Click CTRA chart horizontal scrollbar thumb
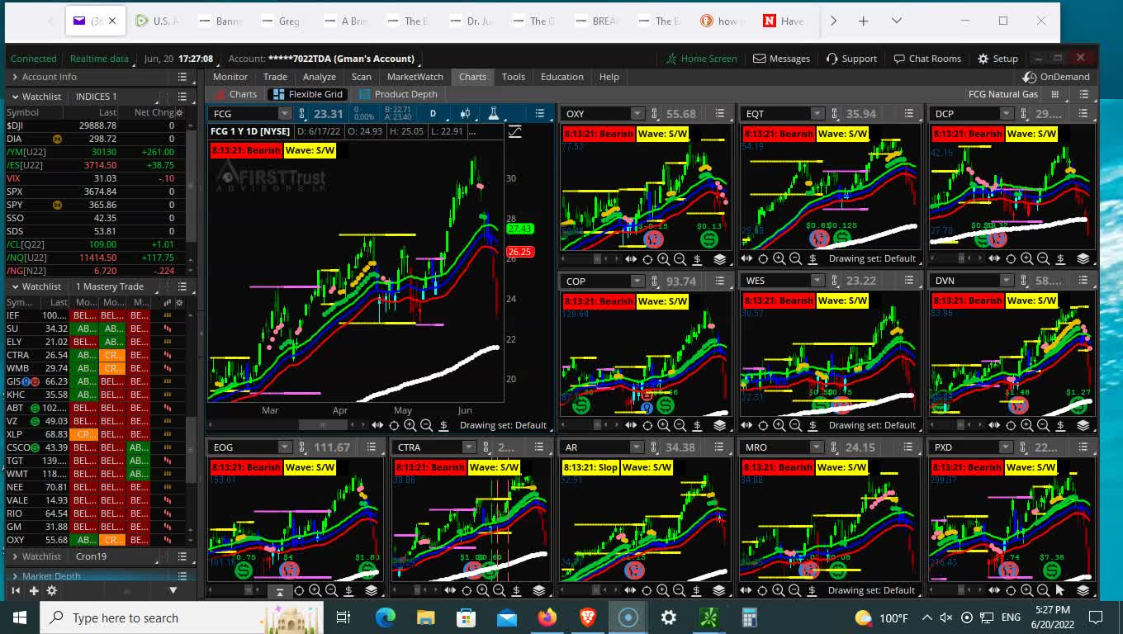The width and height of the screenshot is (1123, 634). pyautogui.click(x=418, y=590)
